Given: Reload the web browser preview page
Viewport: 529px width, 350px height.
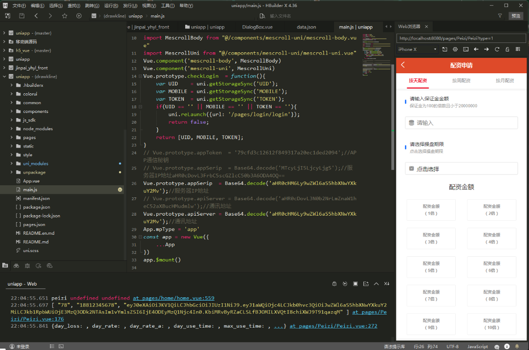Looking at the screenshot, I should point(497,49).
